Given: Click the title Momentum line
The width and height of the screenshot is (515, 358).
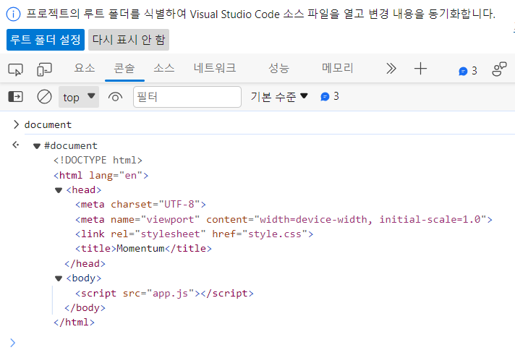Looking at the screenshot, I should pyautogui.click(x=143, y=249).
